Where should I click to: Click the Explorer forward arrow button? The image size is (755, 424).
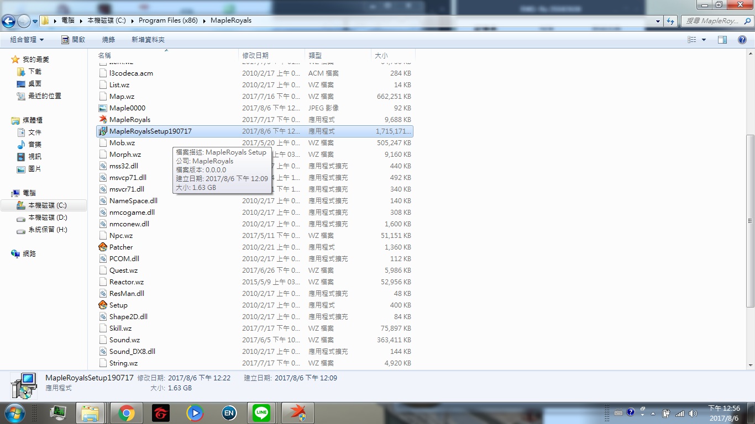point(24,21)
